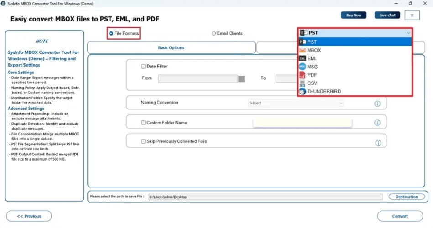Click the Advanced Settings heading
The width and height of the screenshot is (433, 228).
point(26,109)
